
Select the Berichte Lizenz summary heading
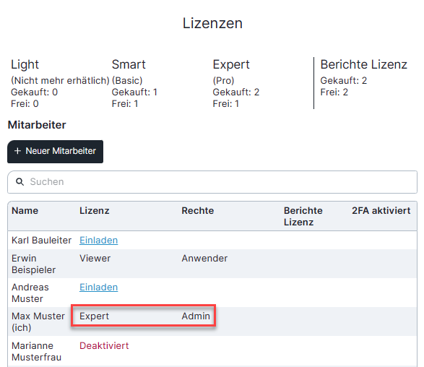[x=364, y=64]
